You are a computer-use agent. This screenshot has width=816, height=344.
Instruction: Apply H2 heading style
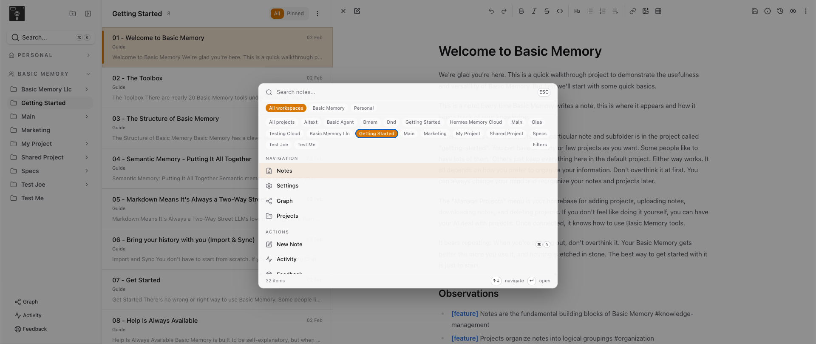pyautogui.click(x=577, y=11)
